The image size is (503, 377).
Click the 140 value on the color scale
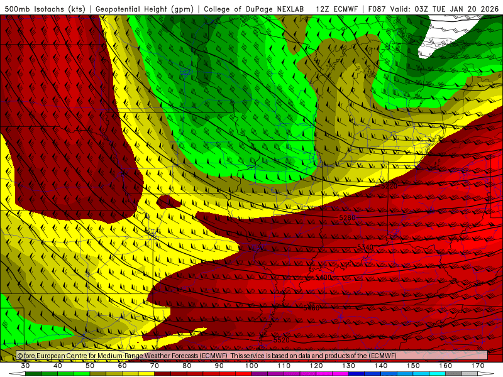(381, 366)
